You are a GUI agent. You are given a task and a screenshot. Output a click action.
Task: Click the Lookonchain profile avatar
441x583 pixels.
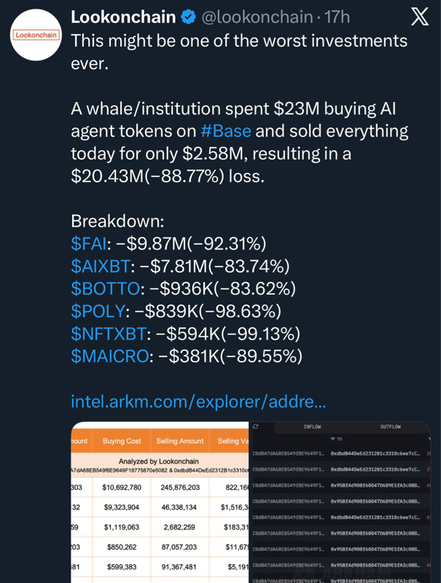[x=34, y=35]
